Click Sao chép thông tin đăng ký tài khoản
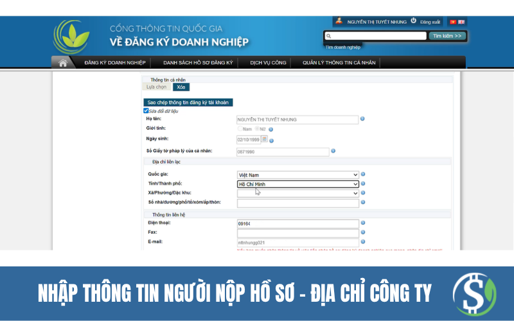The image size is (514, 321). pyautogui.click(x=188, y=103)
